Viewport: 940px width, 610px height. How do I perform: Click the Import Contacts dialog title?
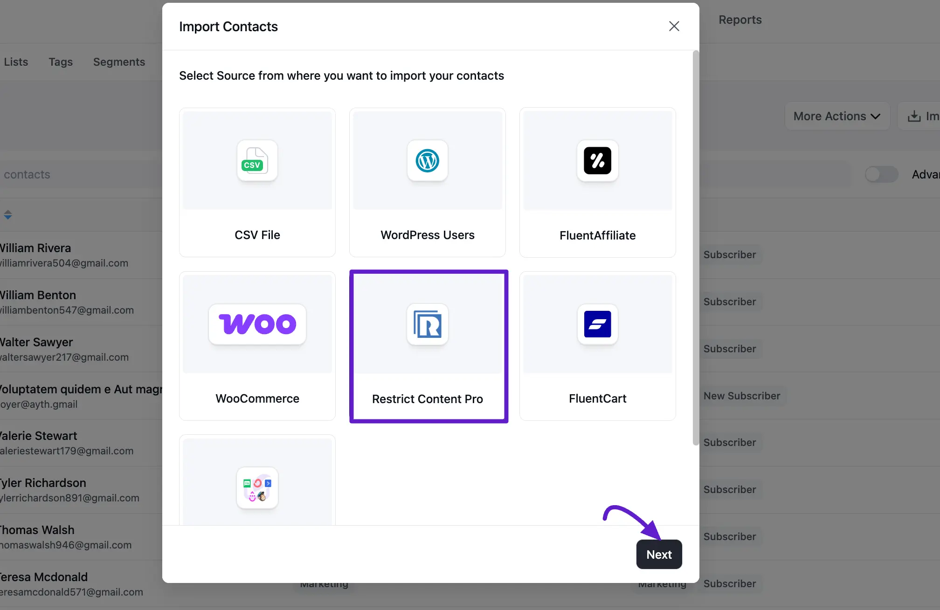click(228, 27)
